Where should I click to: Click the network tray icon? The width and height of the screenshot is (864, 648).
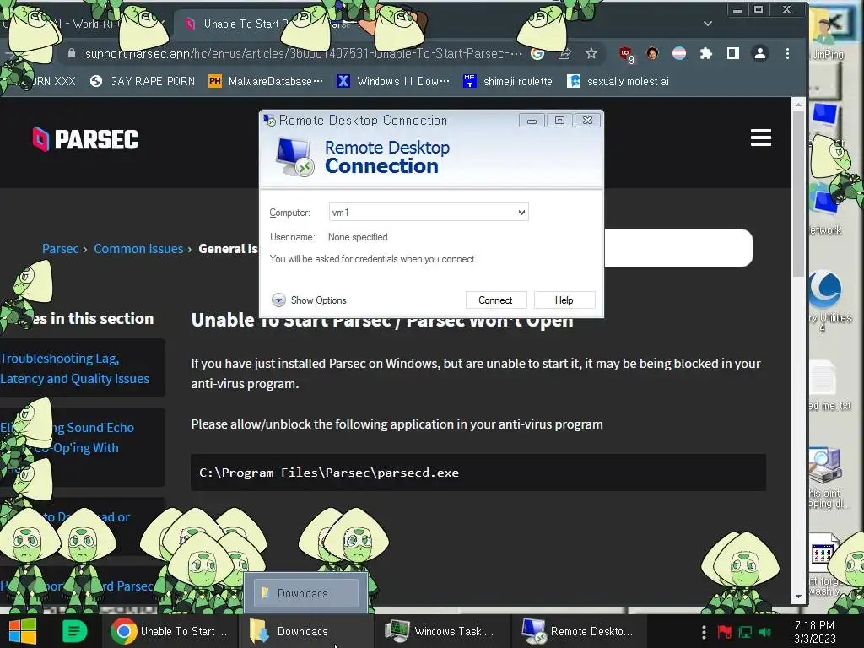point(745,632)
